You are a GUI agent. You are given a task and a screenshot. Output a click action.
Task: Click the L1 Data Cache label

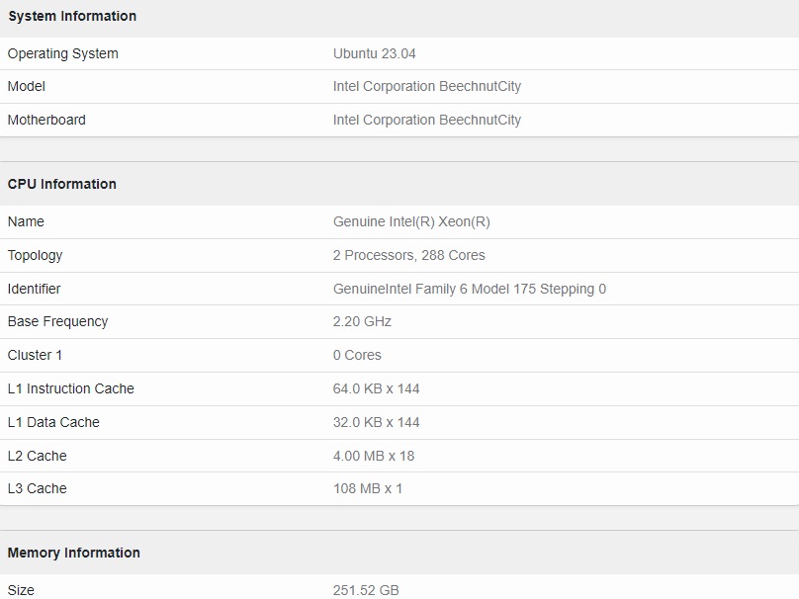(53, 422)
